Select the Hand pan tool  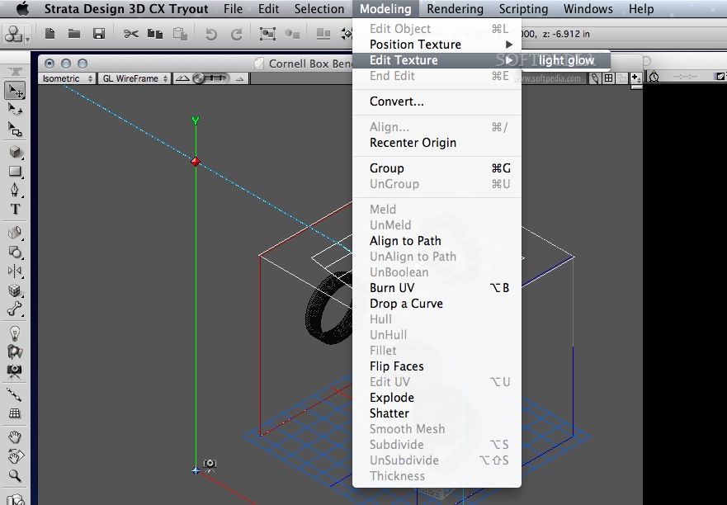click(16, 437)
